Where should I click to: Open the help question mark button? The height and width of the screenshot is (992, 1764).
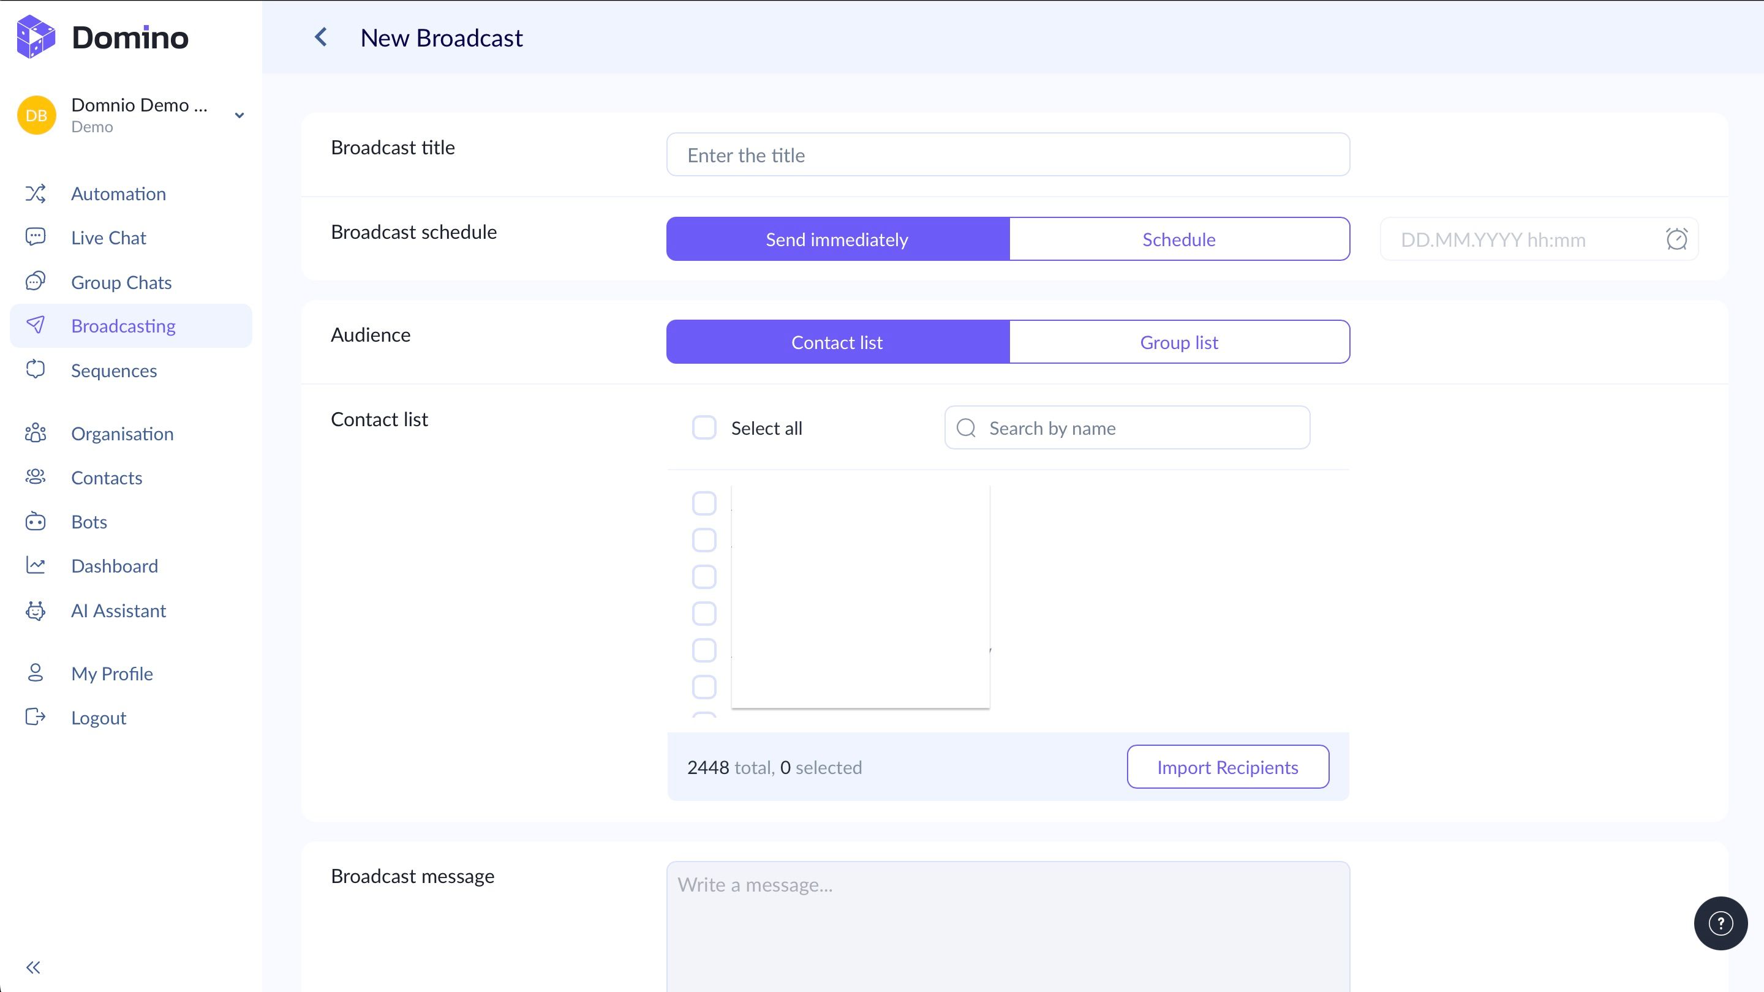pyautogui.click(x=1720, y=923)
